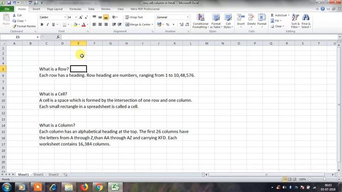Viewport: 342px width, 192px height.
Task: Click decrease decimal icon
Action: tap(187, 25)
